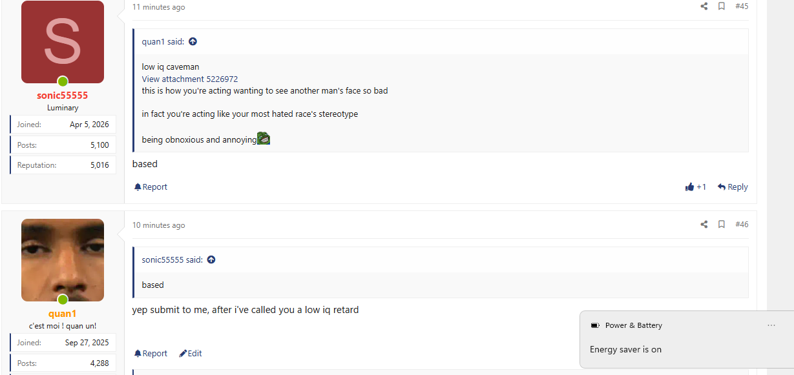
Task: Bookmark post #46
Action: (722, 225)
